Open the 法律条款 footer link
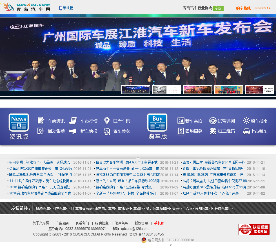The width and height of the screenshot is (276, 251). click(121, 223)
